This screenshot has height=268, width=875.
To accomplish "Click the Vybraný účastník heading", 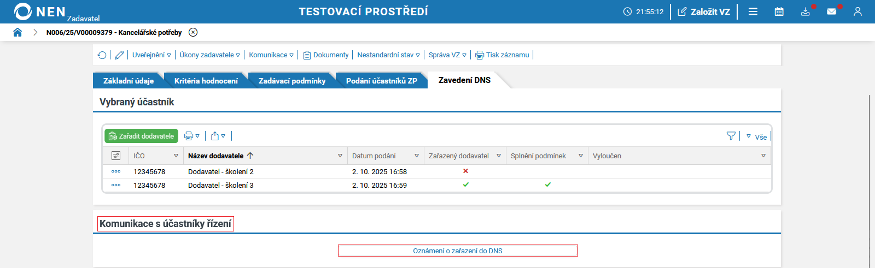I will point(137,102).
